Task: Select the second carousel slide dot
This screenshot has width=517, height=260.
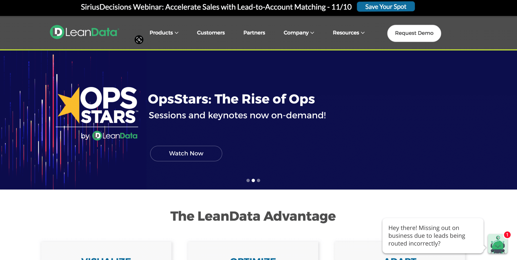Action: click(253, 180)
